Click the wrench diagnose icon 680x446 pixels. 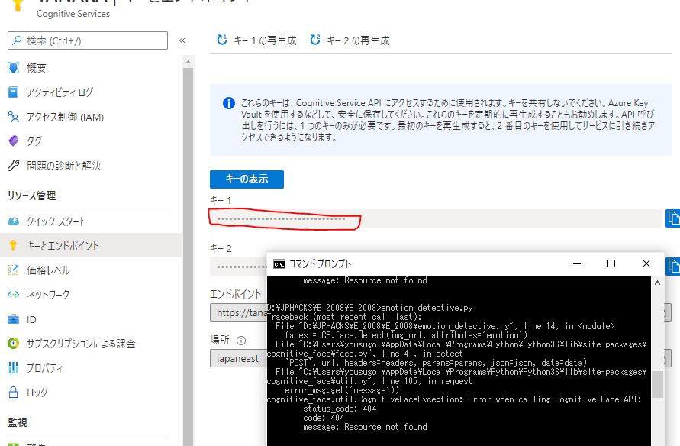[14, 165]
